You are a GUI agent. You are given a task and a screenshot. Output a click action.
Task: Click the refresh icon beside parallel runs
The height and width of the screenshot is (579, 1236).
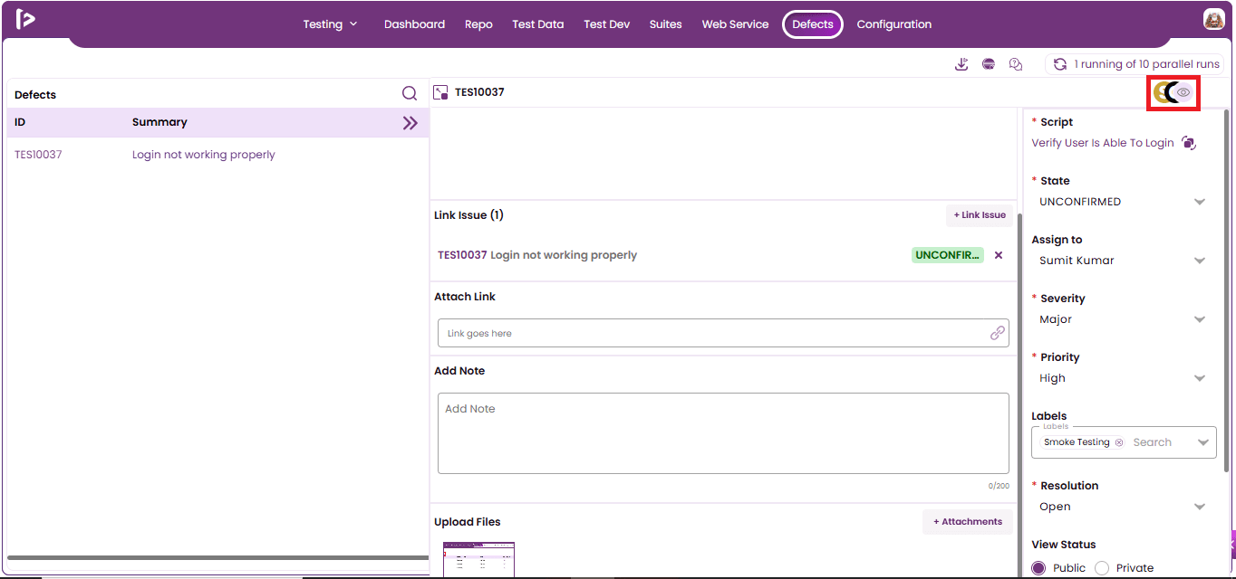[1059, 64]
